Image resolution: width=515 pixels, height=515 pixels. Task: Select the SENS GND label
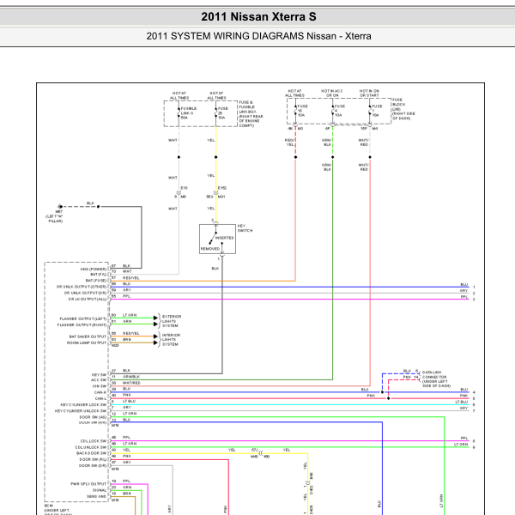96,496
